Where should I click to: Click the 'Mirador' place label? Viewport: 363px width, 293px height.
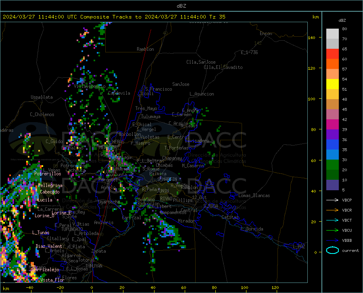(x=186, y=221)
